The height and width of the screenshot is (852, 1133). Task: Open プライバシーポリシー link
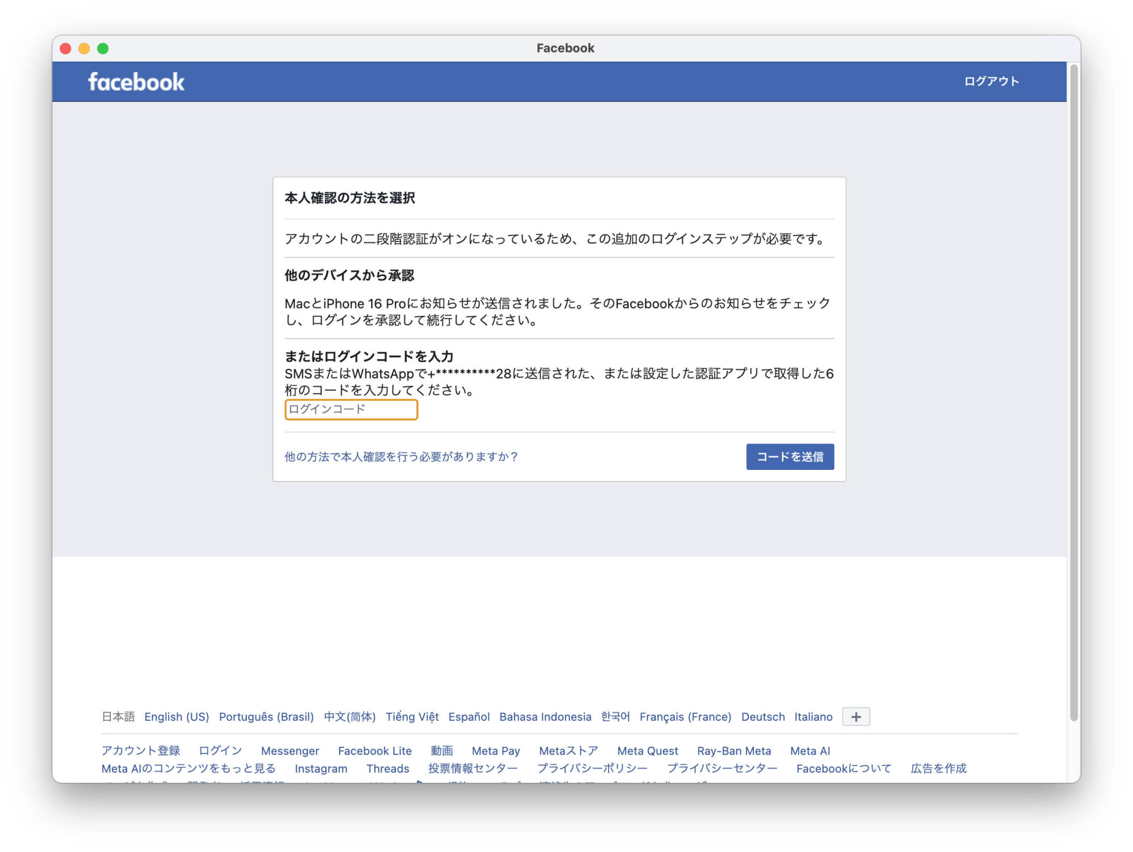[x=592, y=769]
